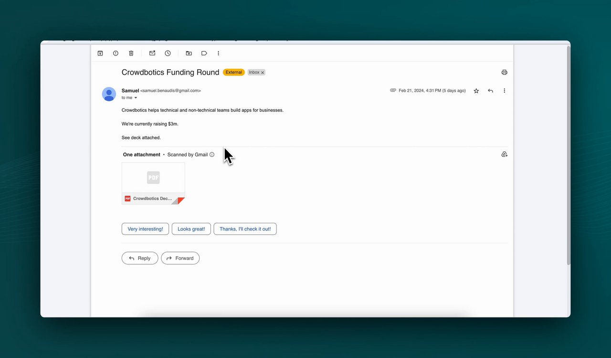611x358 pixels.
Task: Click the 'We're currently raising $3m.' line
Action: pyautogui.click(x=150, y=124)
